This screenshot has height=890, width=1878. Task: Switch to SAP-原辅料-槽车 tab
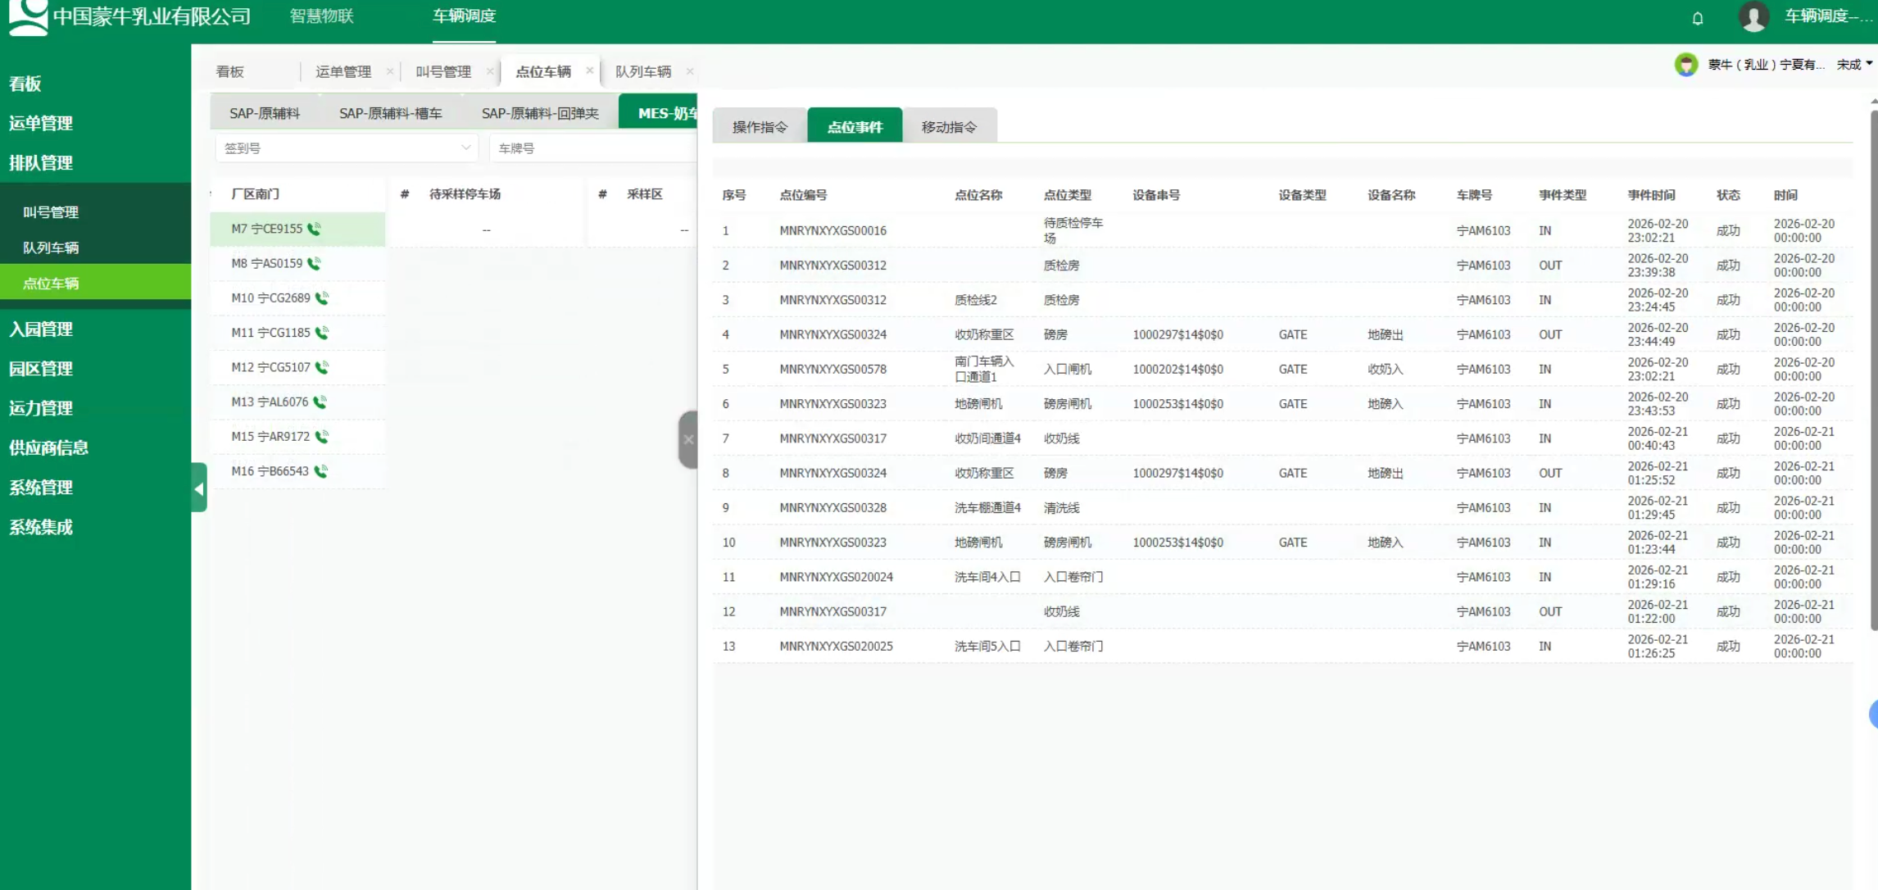pos(390,113)
